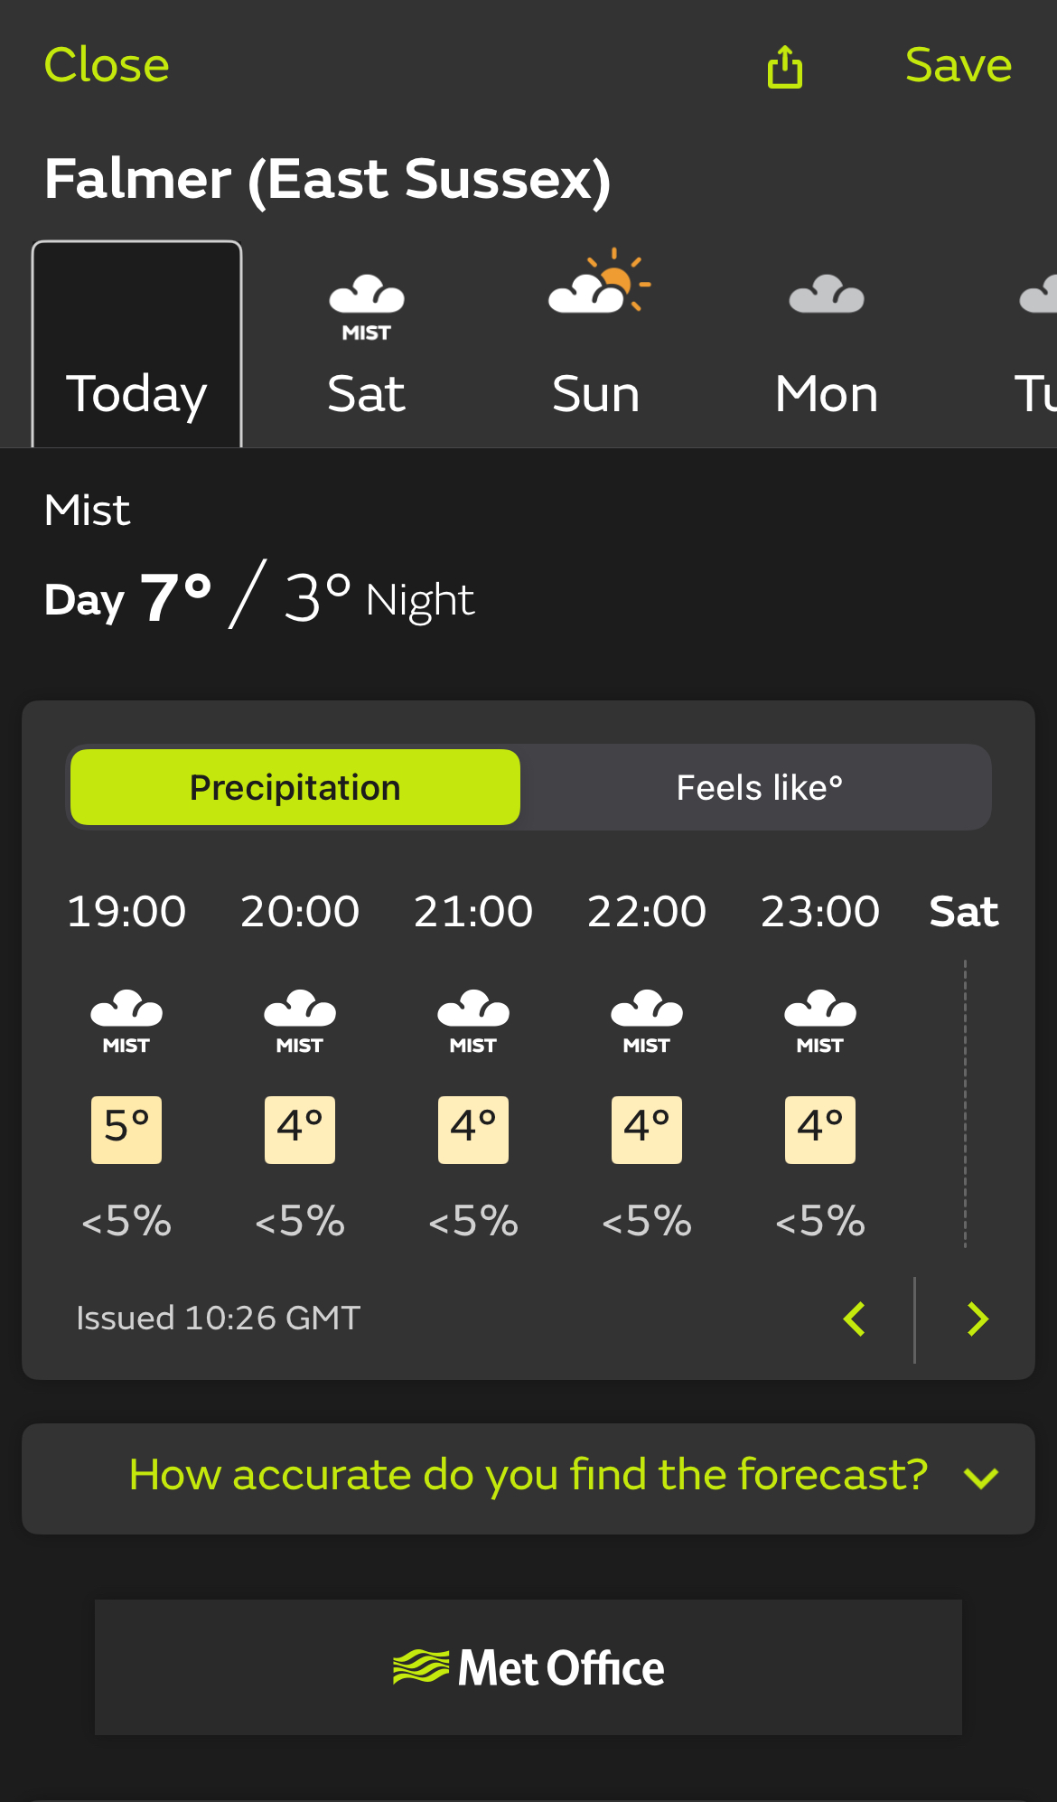Open How accurate do you find the forecast?
1057x1802 pixels.
point(528,1475)
